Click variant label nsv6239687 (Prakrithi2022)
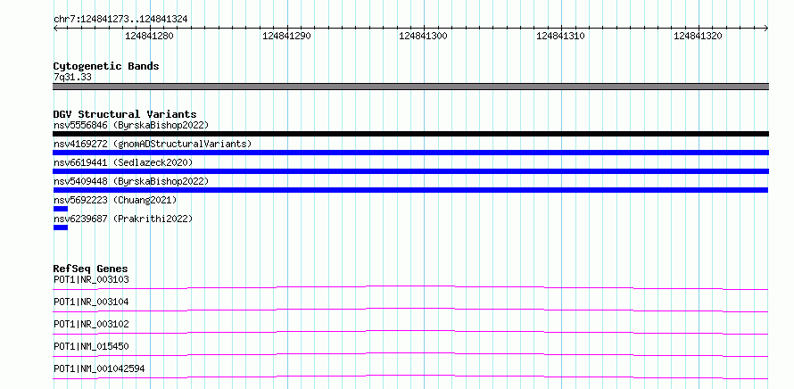794x389 pixels. [123, 219]
